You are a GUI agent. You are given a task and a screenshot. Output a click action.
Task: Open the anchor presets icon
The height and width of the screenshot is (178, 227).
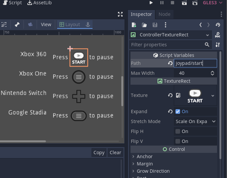point(88,24)
